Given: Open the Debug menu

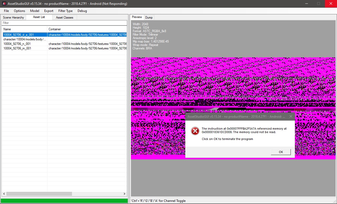Looking at the screenshot, I should coord(82,11).
